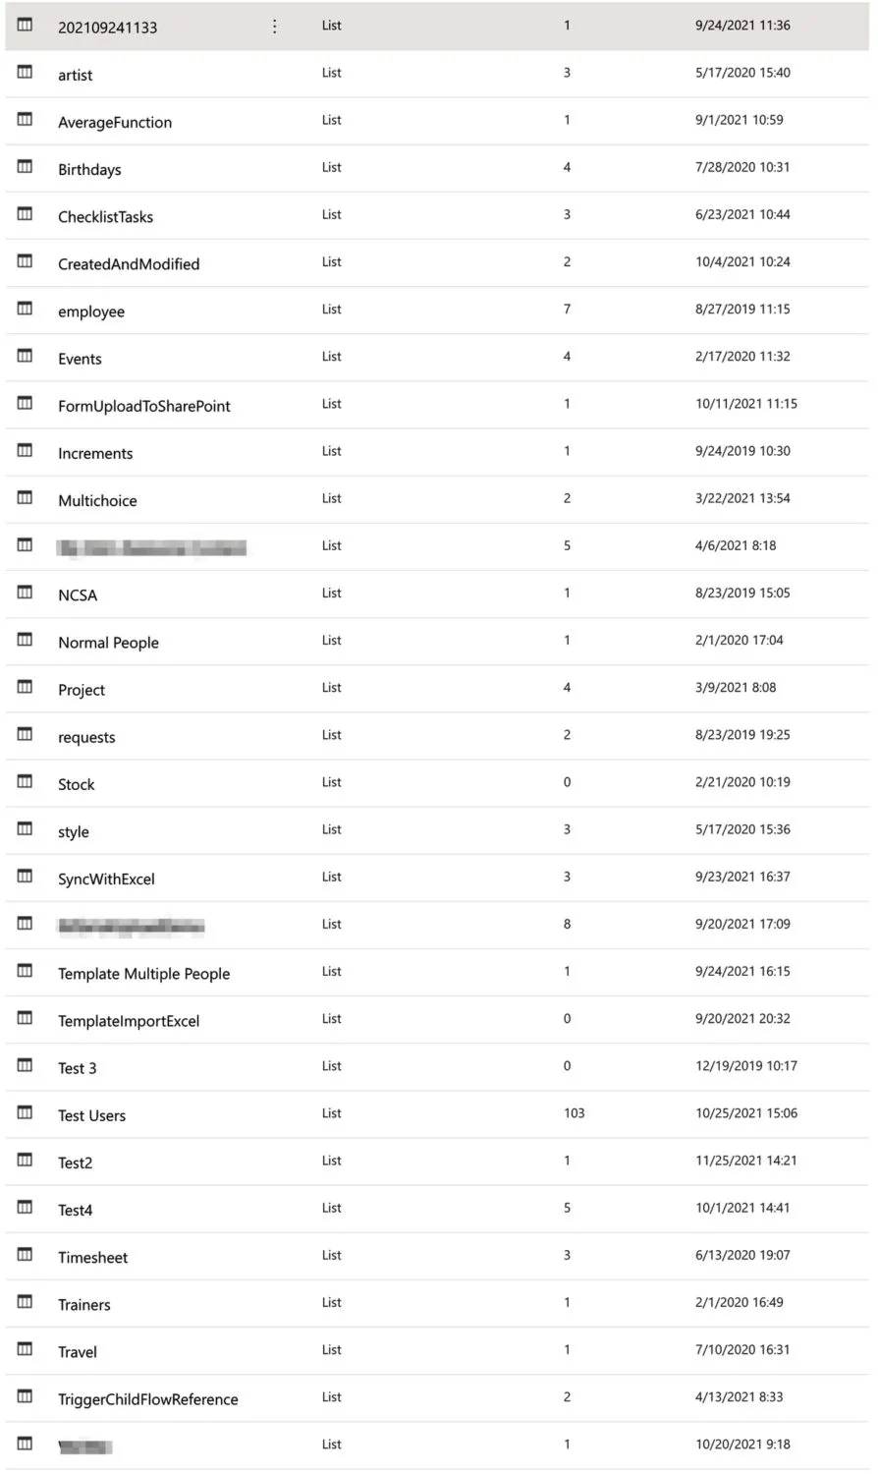Click the list icon next to NCSA
This screenshot has height=1474, width=878.
point(25,593)
